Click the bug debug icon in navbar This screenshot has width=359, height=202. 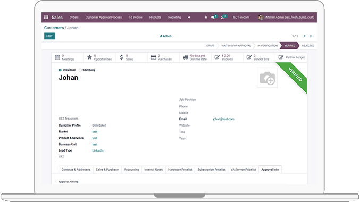[x=206, y=17]
